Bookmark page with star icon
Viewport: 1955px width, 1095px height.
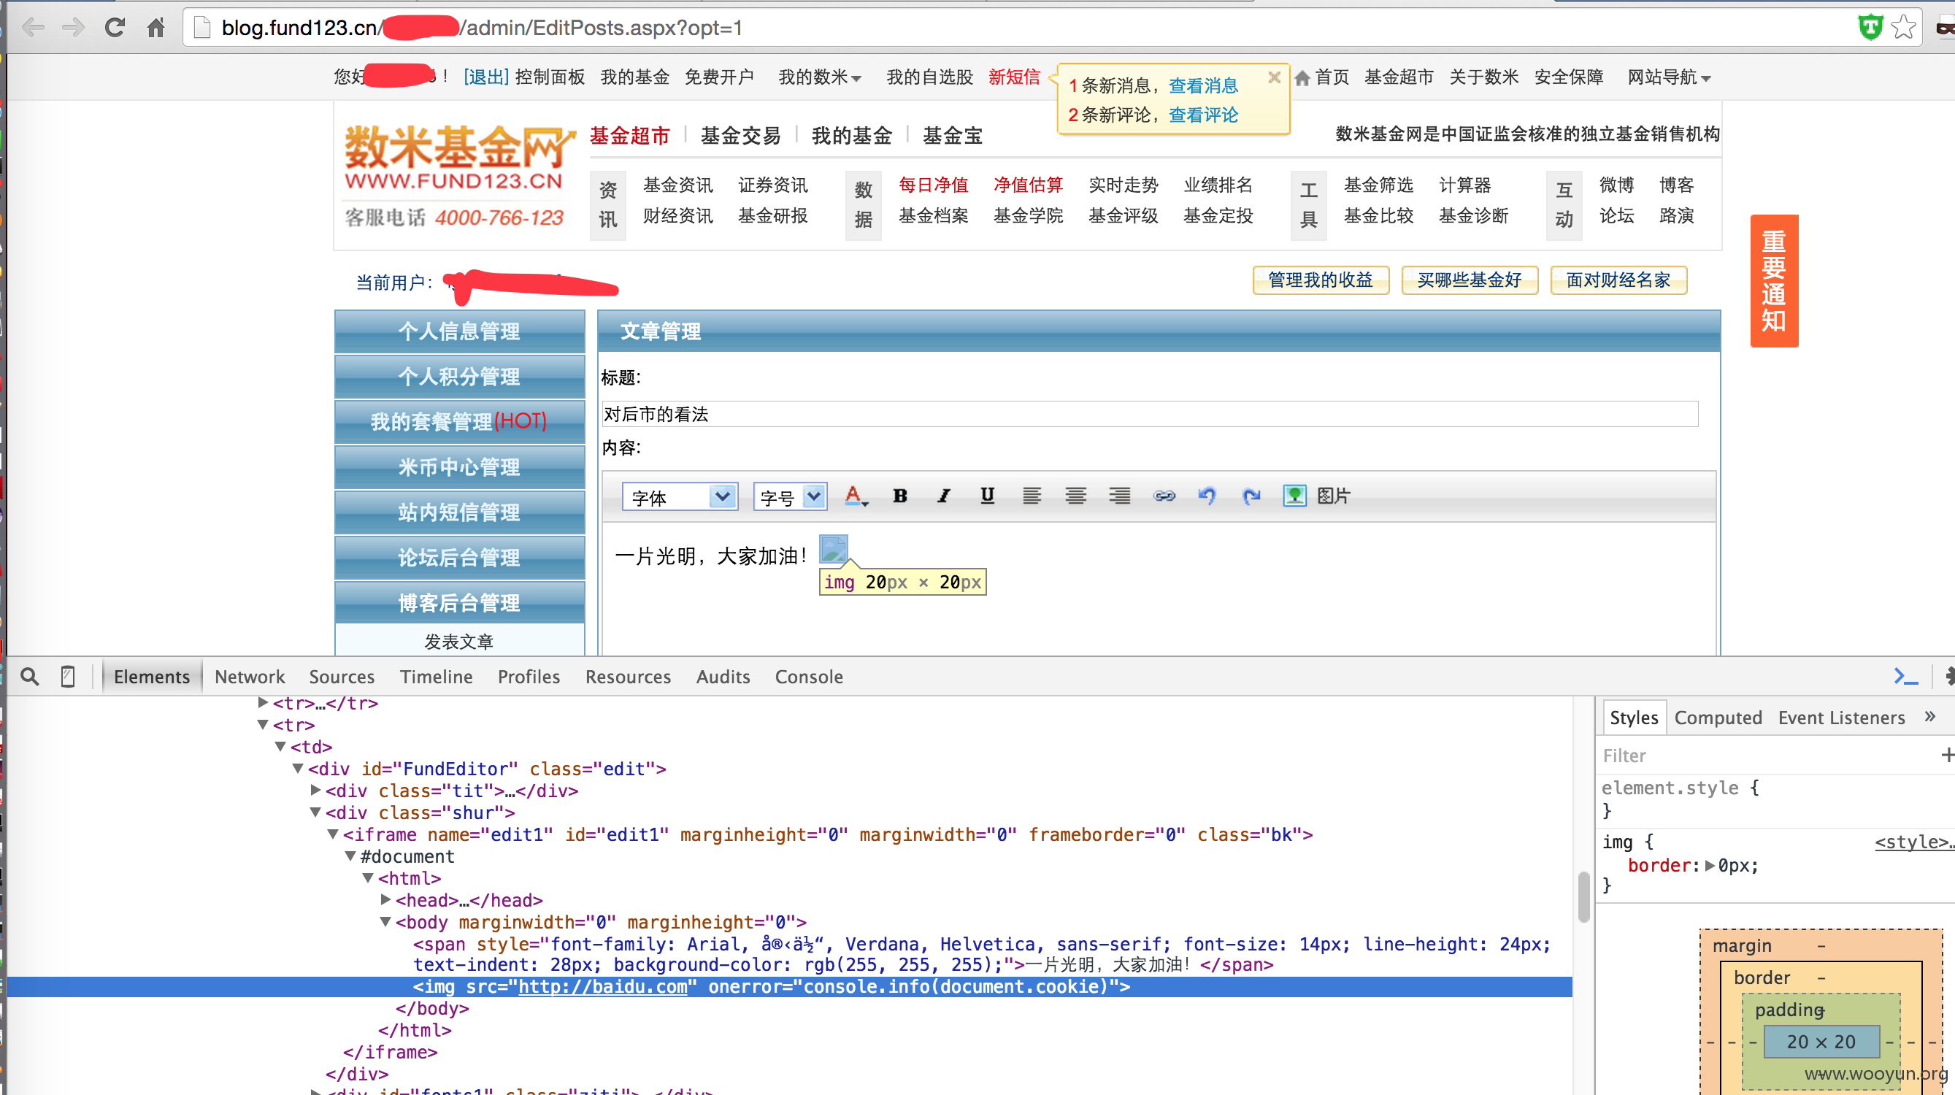pos(1902,28)
